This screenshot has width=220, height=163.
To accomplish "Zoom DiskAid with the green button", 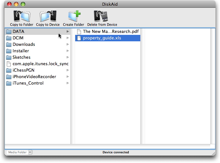I will (23, 4).
